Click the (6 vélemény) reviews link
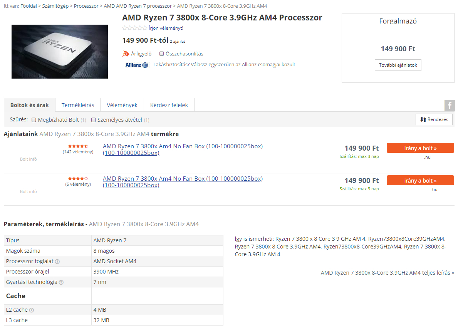The image size is (463, 329). click(x=78, y=185)
